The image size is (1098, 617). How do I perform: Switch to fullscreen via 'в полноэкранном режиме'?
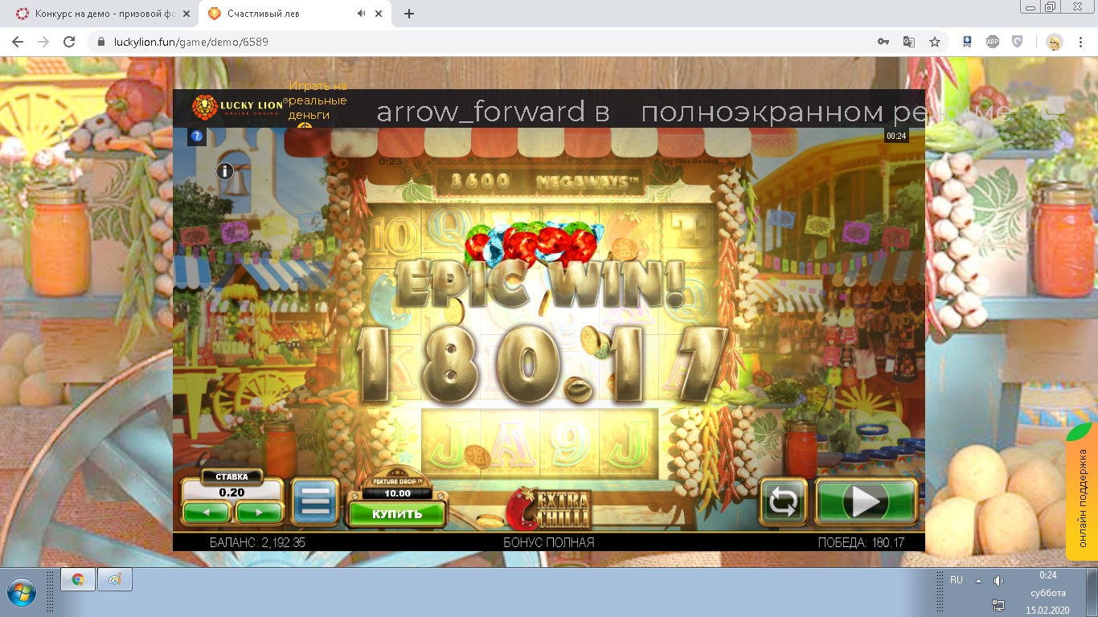693,112
